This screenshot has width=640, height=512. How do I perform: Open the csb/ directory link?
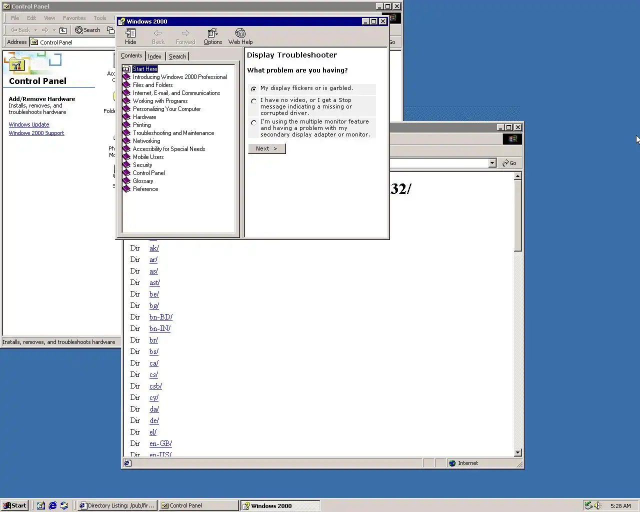tap(155, 386)
